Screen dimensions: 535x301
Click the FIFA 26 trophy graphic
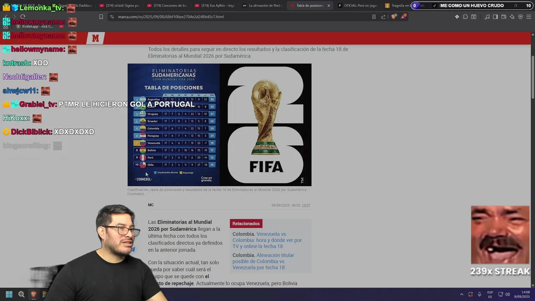pyautogui.click(x=265, y=125)
